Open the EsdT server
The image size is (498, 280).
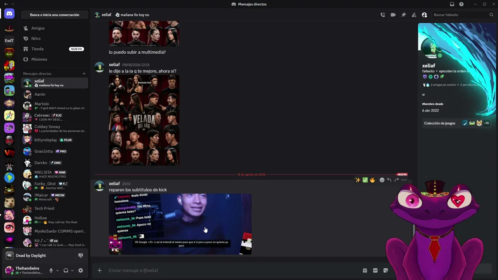[9, 40]
